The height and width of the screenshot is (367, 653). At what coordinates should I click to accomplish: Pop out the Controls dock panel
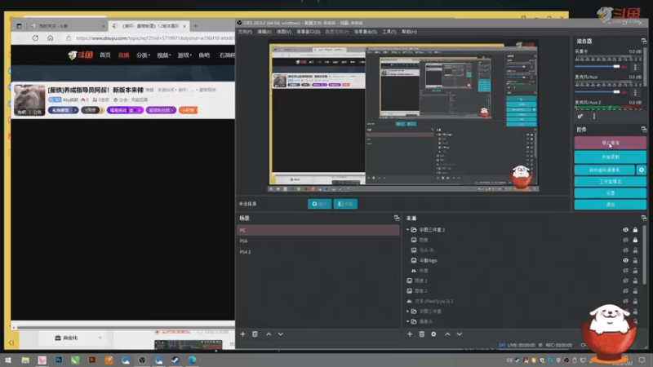pyautogui.click(x=644, y=130)
